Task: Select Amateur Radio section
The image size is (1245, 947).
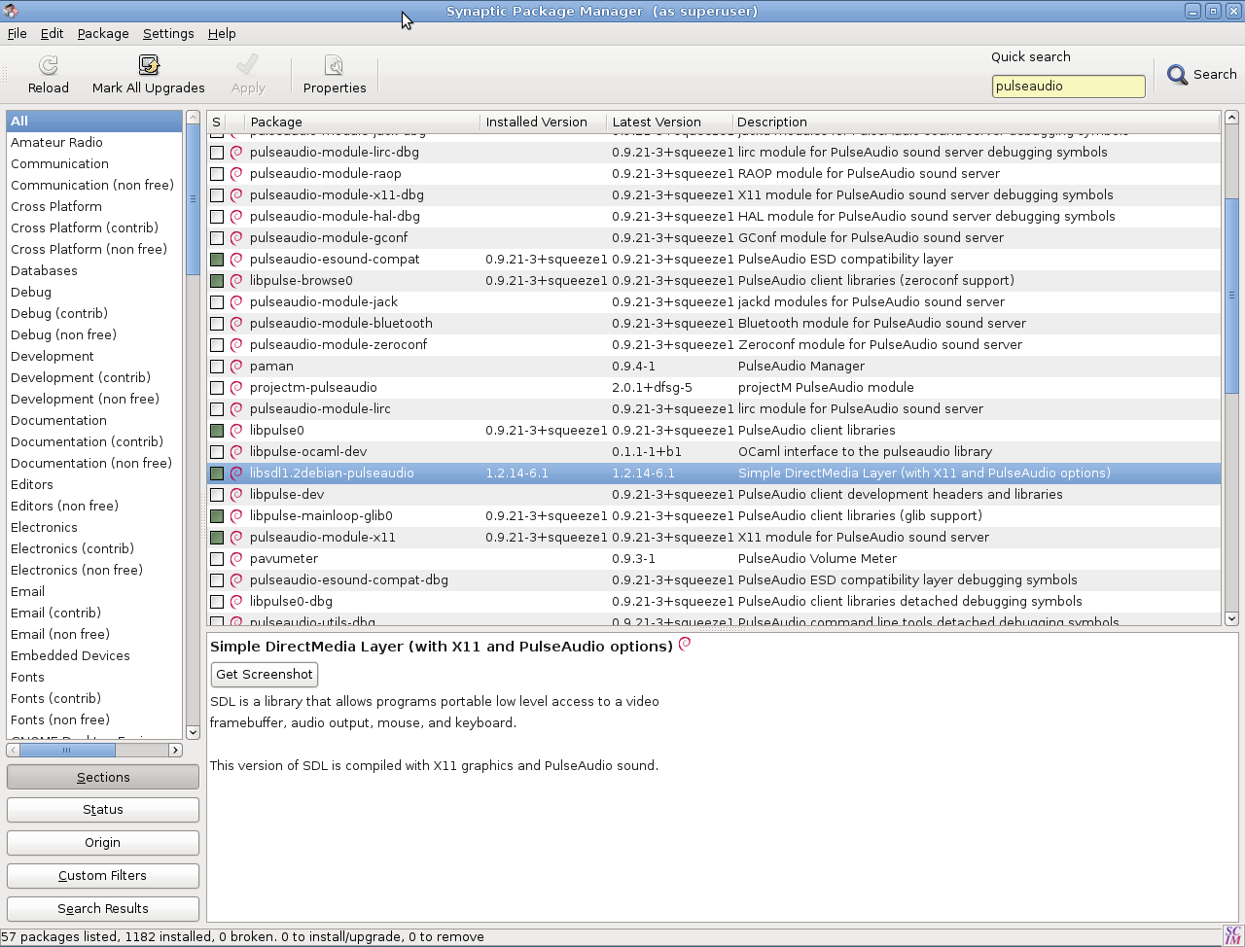Action: point(56,143)
